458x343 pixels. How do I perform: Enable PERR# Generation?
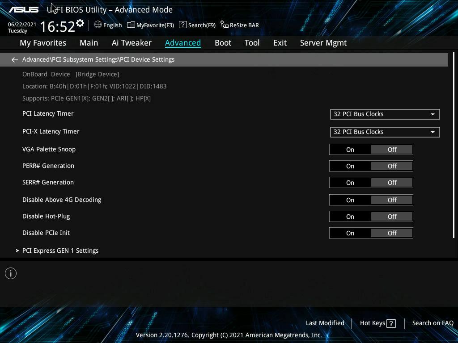tap(350, 166)
